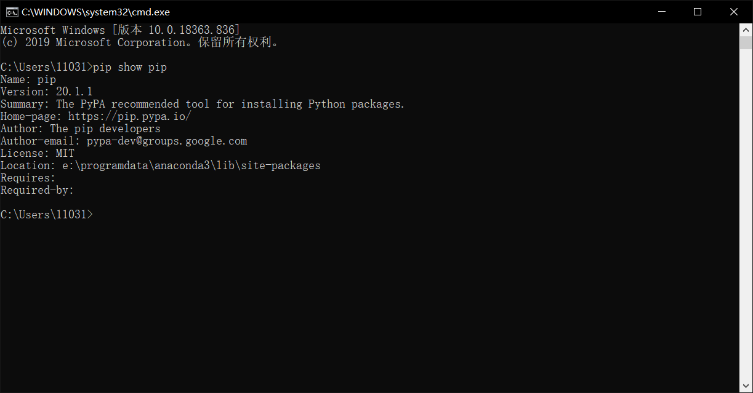
Task: Click the empty scrollbar track below thumb
Action: 746,215
